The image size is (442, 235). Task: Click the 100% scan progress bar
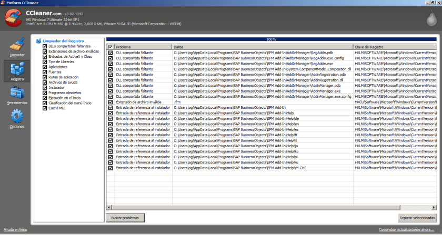(x=271, y=39)
